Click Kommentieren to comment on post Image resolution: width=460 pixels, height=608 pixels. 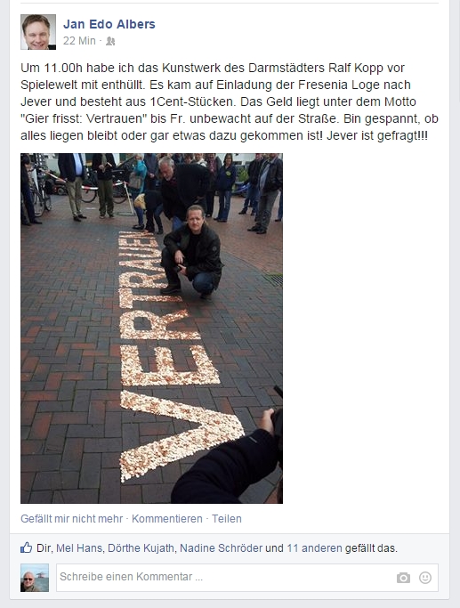click(x=167, y=519)
